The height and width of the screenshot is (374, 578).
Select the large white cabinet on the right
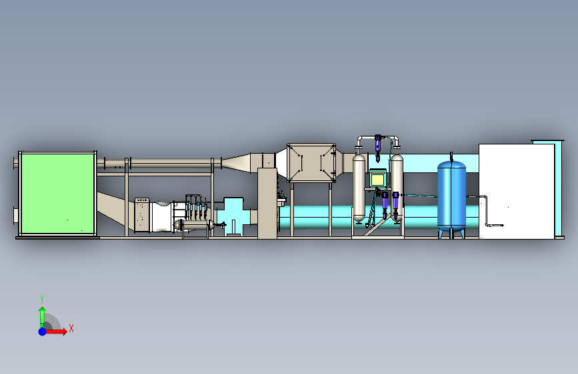[x=517, y=192]
